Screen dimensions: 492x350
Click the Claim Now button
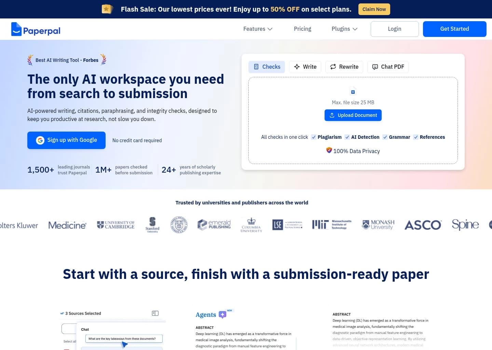click(374, 9)
